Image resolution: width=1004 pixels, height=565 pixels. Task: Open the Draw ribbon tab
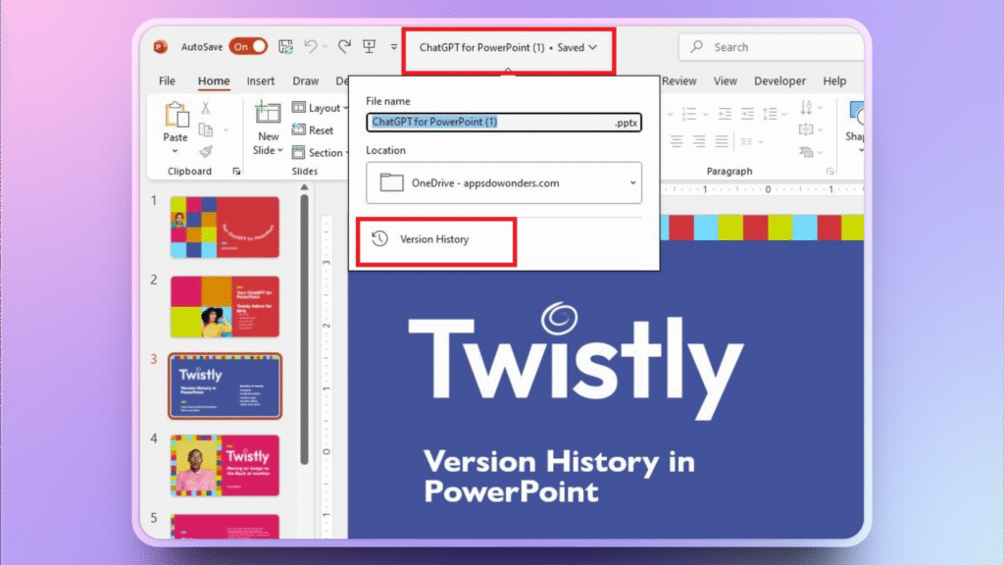(305, 80)
